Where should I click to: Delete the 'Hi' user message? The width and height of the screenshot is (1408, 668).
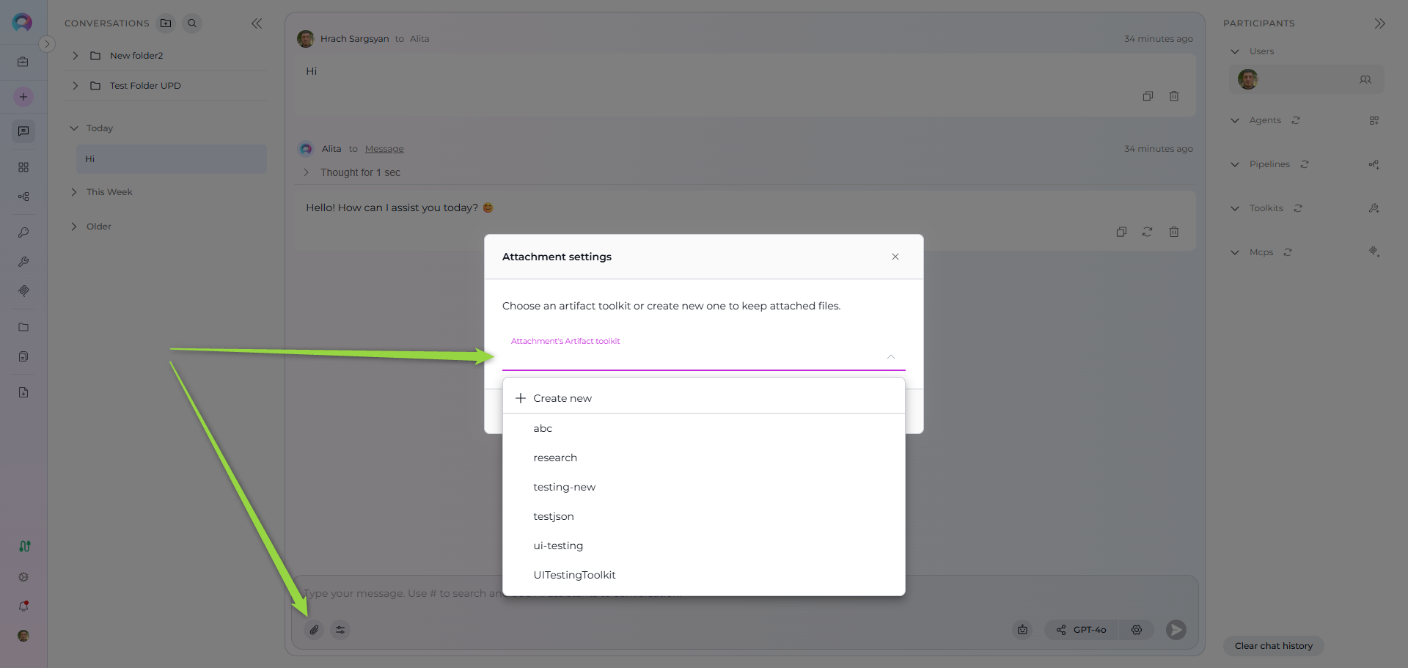coord(1174,96)
